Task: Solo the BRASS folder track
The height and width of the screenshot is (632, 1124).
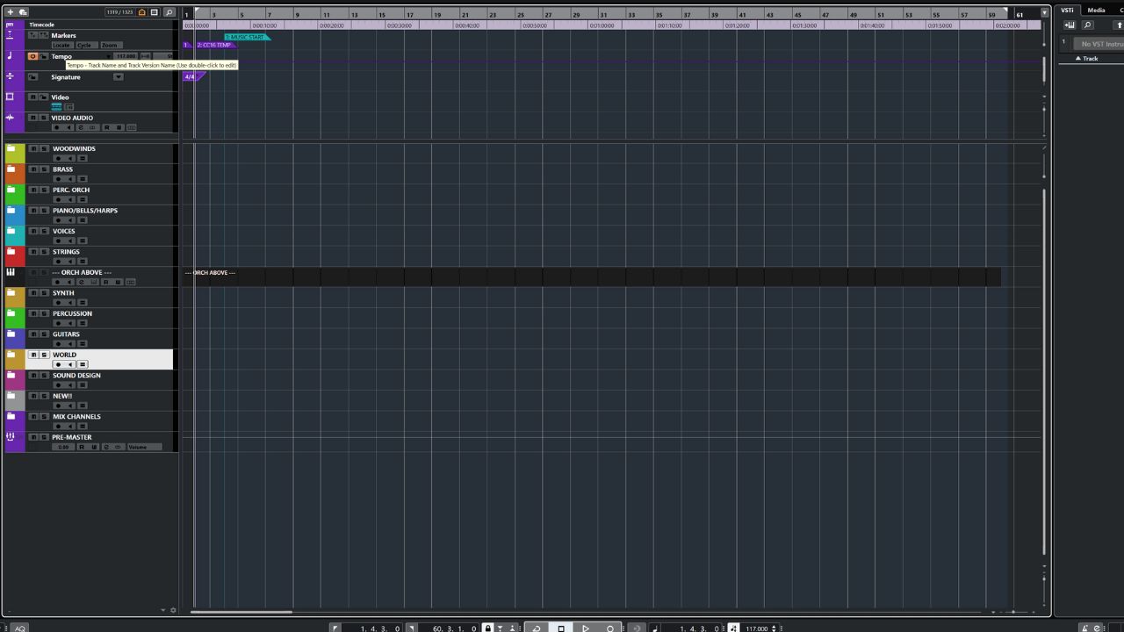Action: coord(43,169)
